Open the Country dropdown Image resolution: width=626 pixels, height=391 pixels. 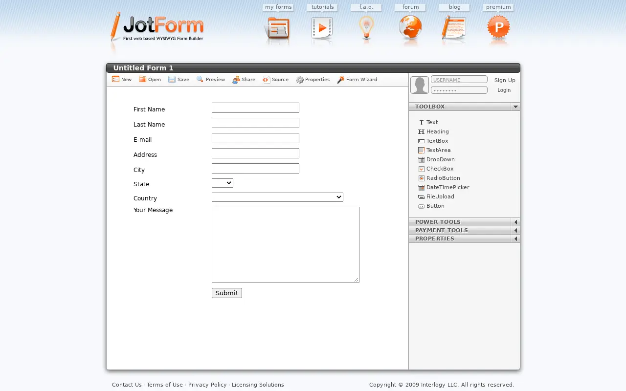point(277,197)
